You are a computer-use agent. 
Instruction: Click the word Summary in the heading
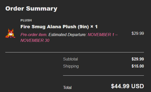point(42,9)
